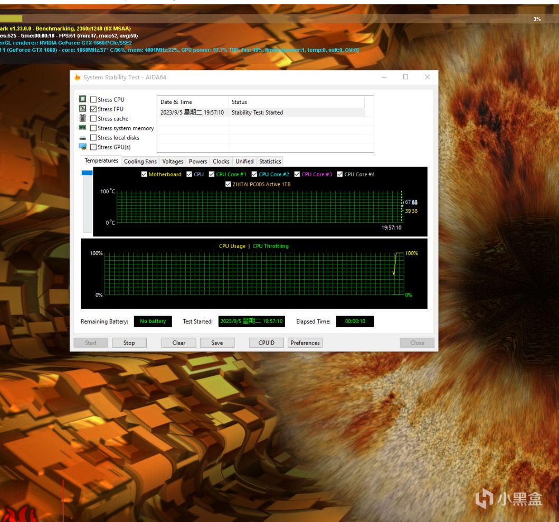Click the Date & Time column header
The image size is (559, 522).
193,102
